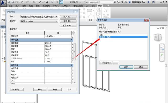Click the steering wheel icon on navigation bar

pos(162,48)
